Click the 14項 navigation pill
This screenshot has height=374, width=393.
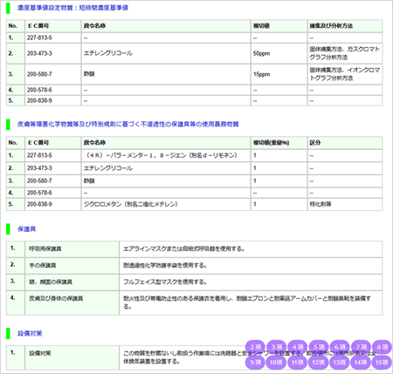click(x=361, y=363)
